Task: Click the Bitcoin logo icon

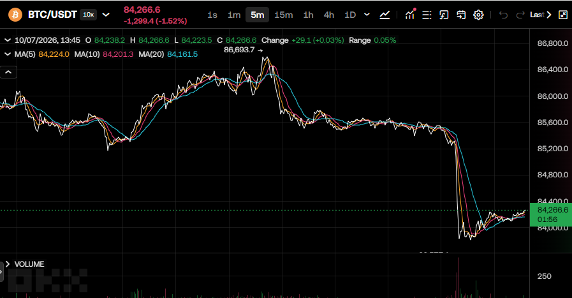Action: [x=15, y=15]
